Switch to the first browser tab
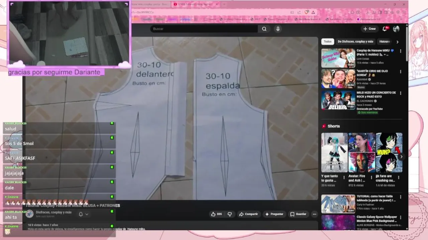 click(150, 4)
